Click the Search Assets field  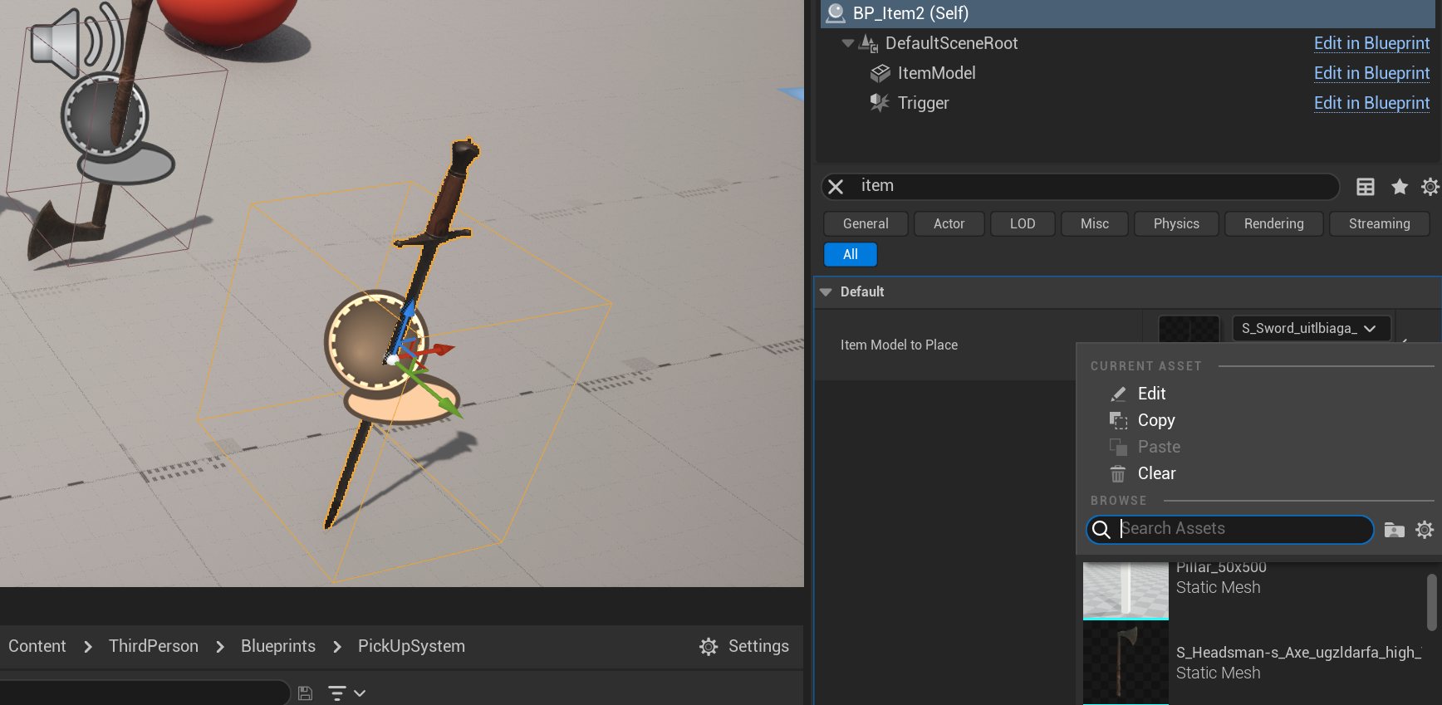[1230, 529]
